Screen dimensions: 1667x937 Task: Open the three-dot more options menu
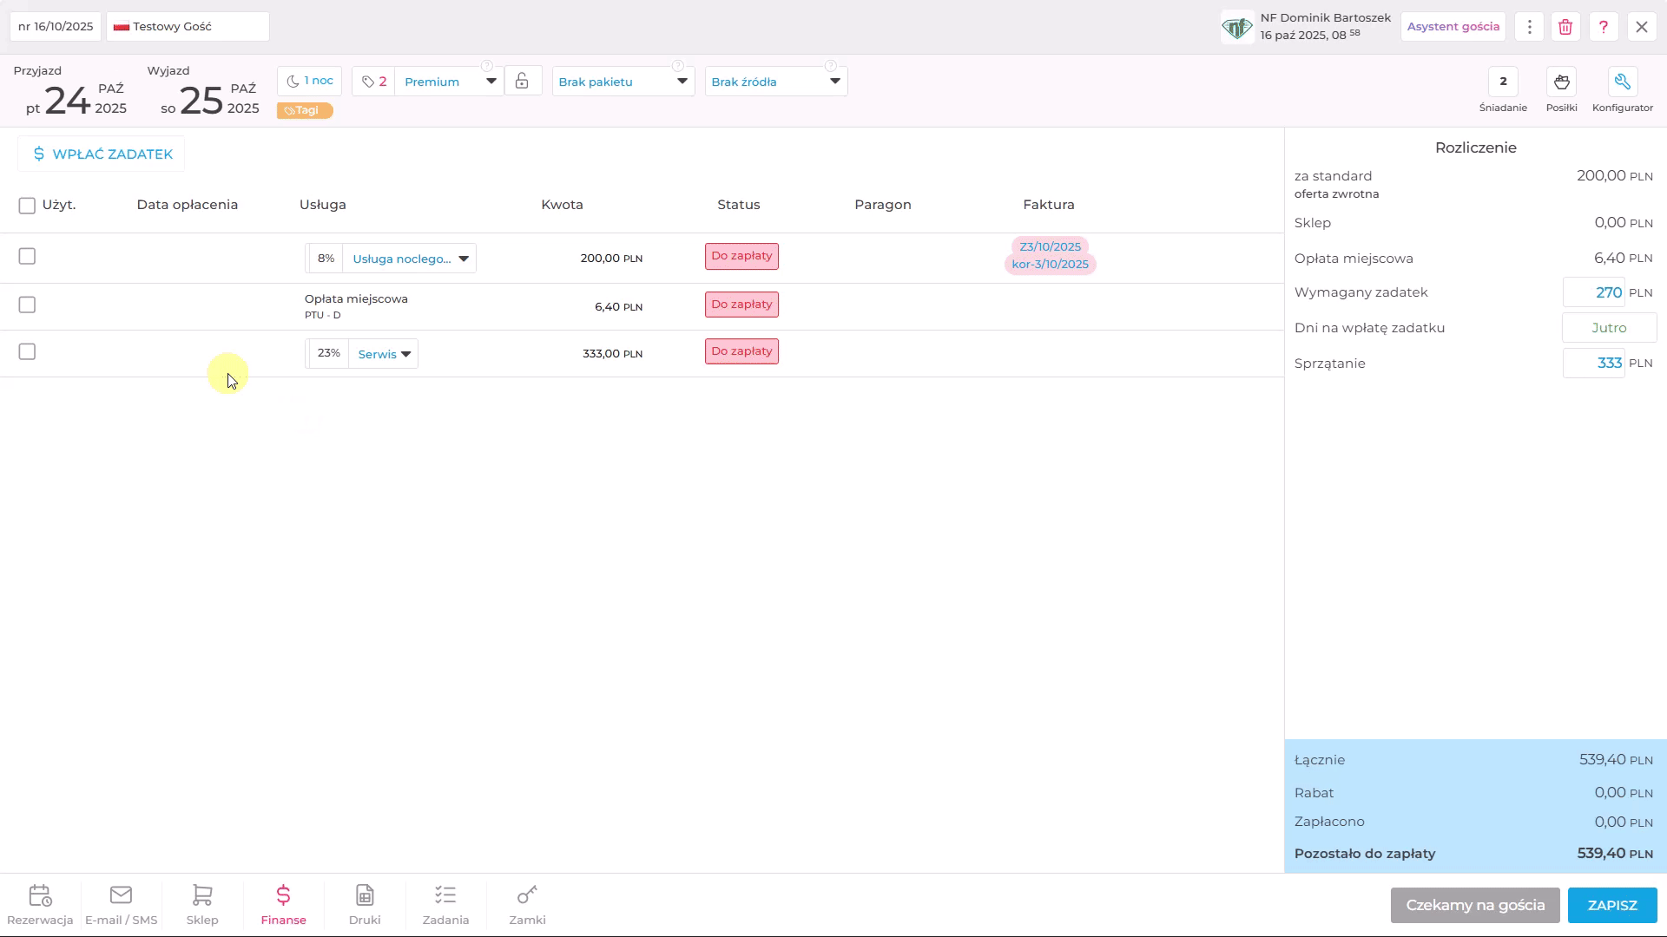pos(1529,27)
